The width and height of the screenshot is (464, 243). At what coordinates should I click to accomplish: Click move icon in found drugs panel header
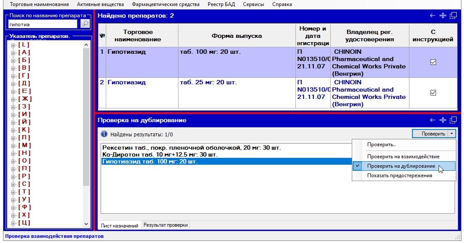442,16
